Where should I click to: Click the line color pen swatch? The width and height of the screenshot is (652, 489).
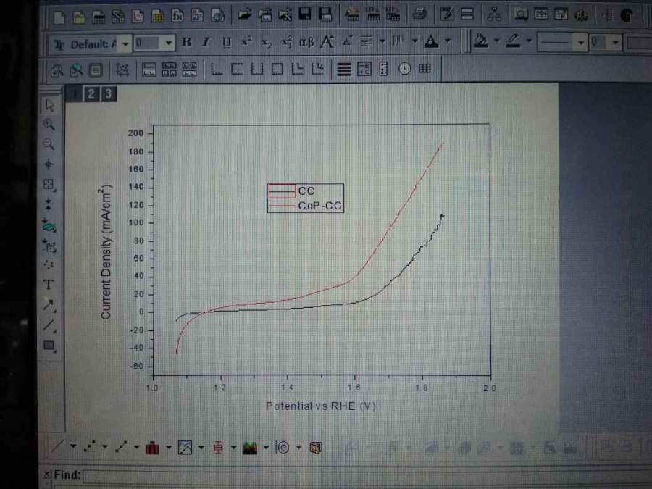(514, 41)
